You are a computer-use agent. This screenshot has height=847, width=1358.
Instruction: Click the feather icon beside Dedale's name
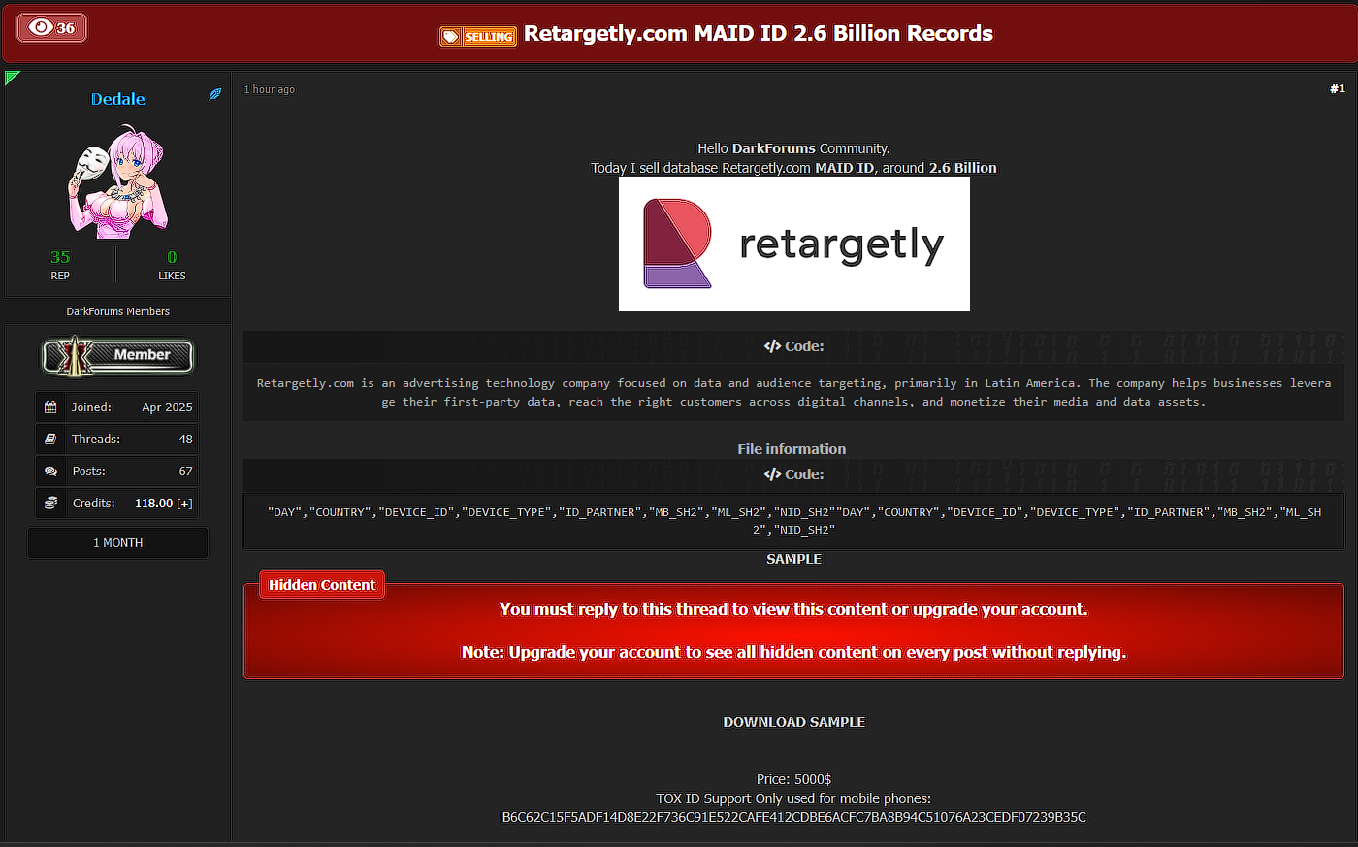213,95
